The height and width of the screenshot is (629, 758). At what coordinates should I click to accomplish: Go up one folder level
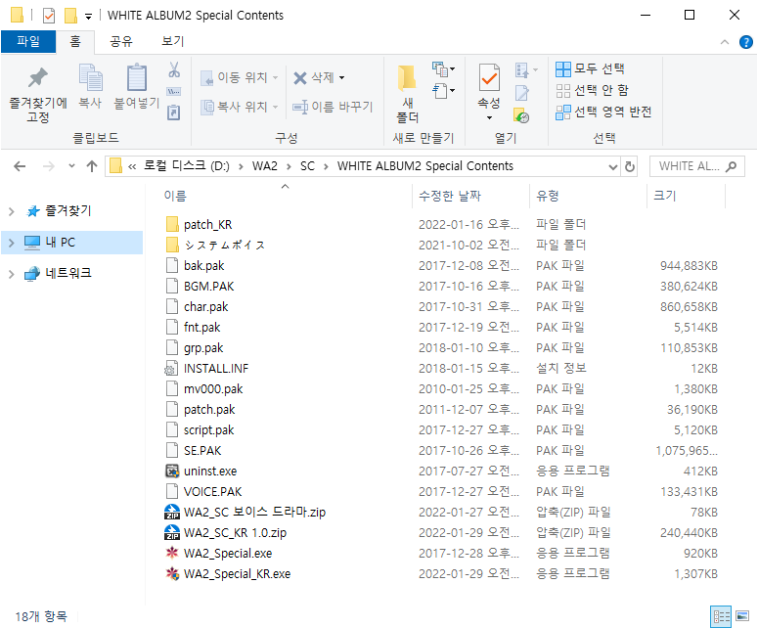coord(92,166)
